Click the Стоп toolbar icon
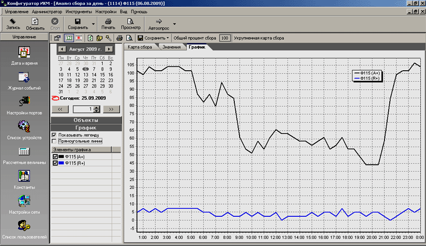Viewport: 426px width, 246px height. (x=55, y=21)
